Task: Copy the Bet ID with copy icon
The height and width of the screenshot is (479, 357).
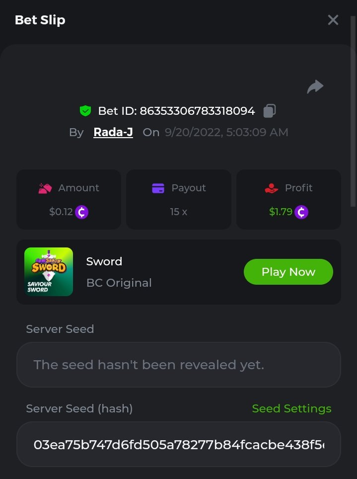Action: [269, 111]
